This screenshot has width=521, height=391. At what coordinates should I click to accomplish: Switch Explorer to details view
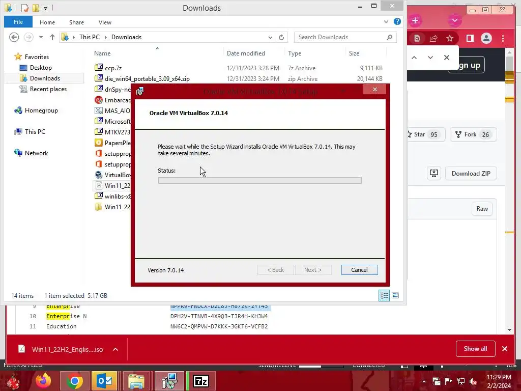point(384,295)
